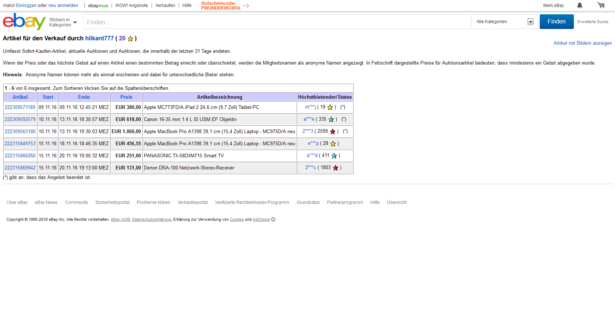
Task: Select the Canon 16-35 mm Objektiv title
Action: tap(190, 120)
